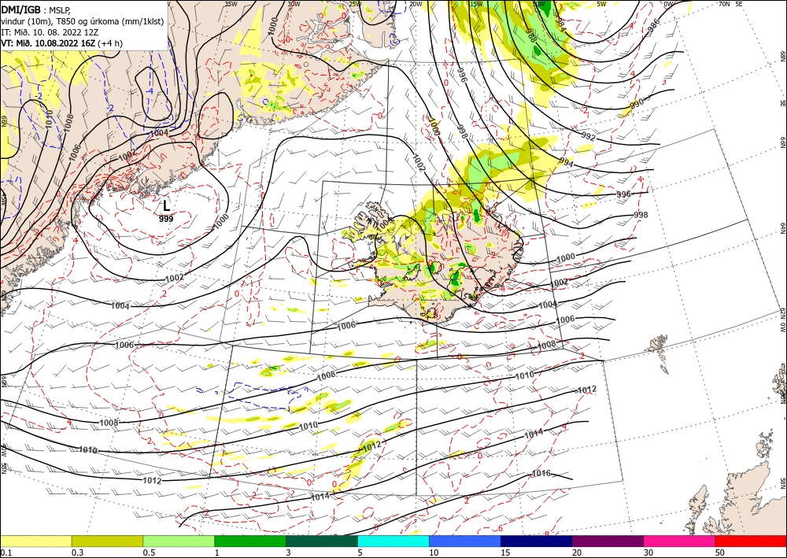Pick the light green 0.5–1 legend band

pyautogui.click(x=179, y=541)
